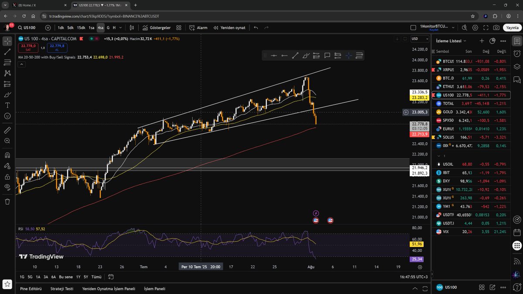Pick horizontal ray in floating drawing toolbar
The width and height of the screenshot is (523, 294).
[285, 55]
